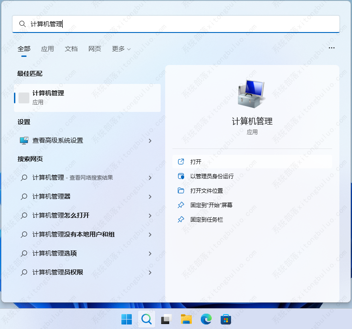Click the large 计算机管理 app icon
This screenshot has width=352, height=329.
tap(252, 94)
